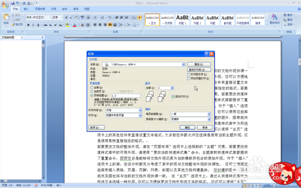301x188 pixels.
Task: Apply font color with the A icon
Action: click(x=74, y=25)
